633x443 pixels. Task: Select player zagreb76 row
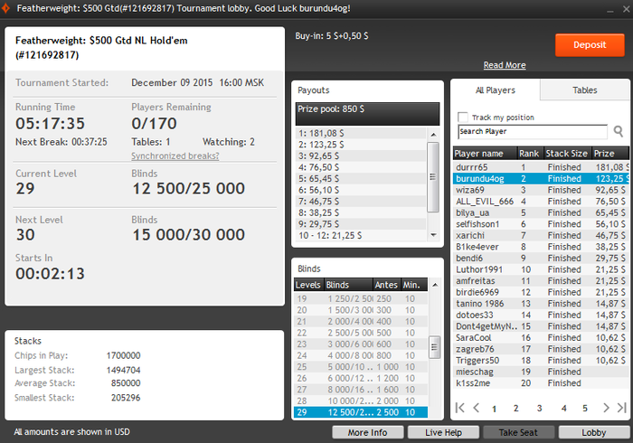[541, 349]
